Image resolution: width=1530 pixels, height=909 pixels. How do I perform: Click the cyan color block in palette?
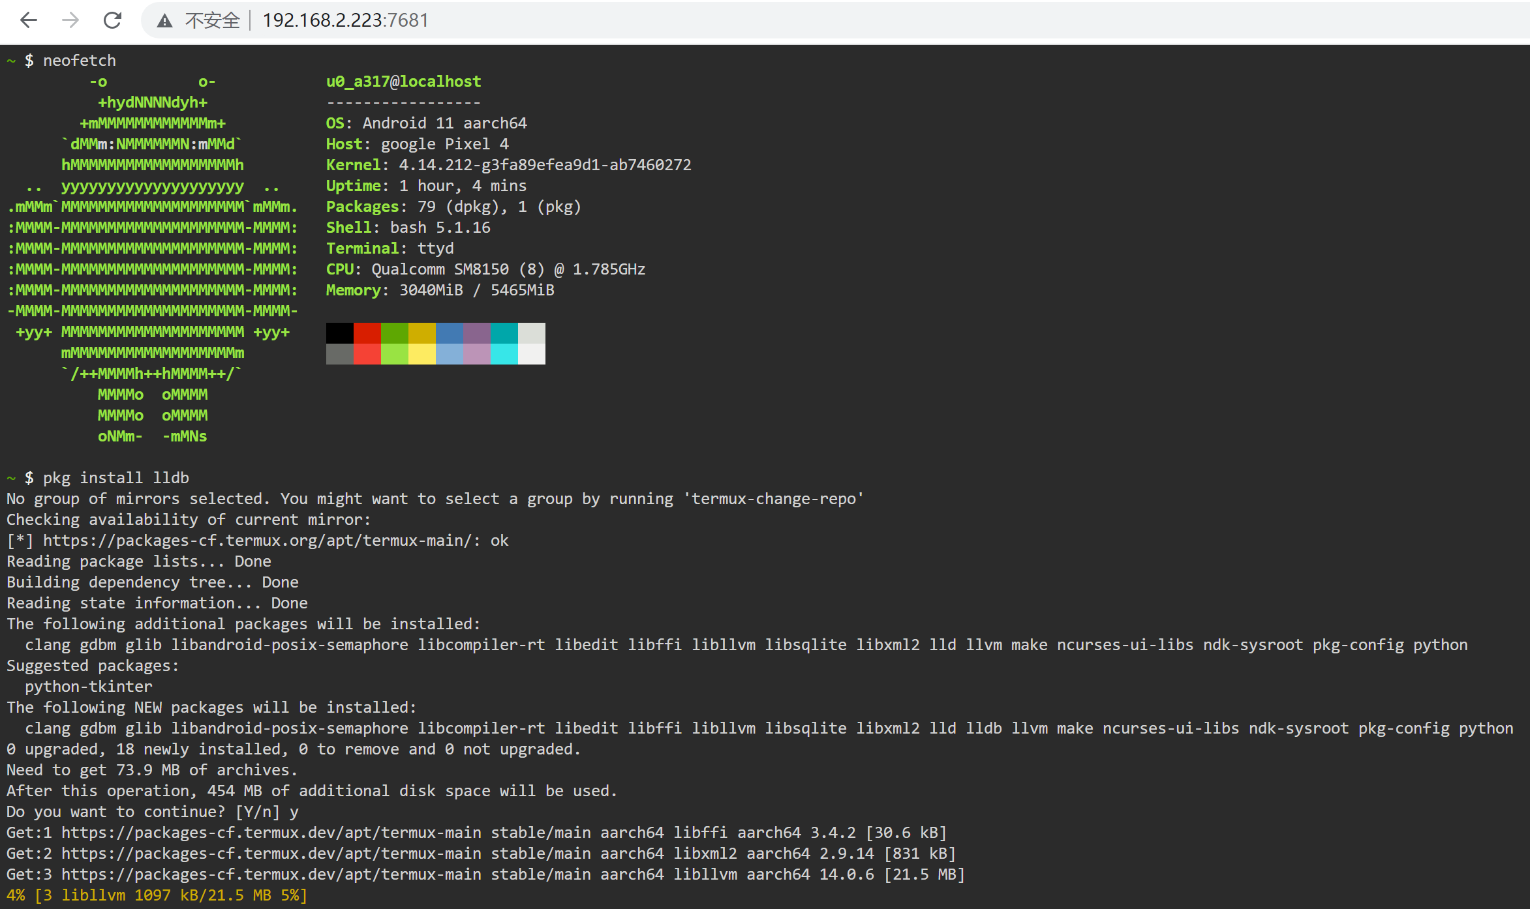[504, 333]
